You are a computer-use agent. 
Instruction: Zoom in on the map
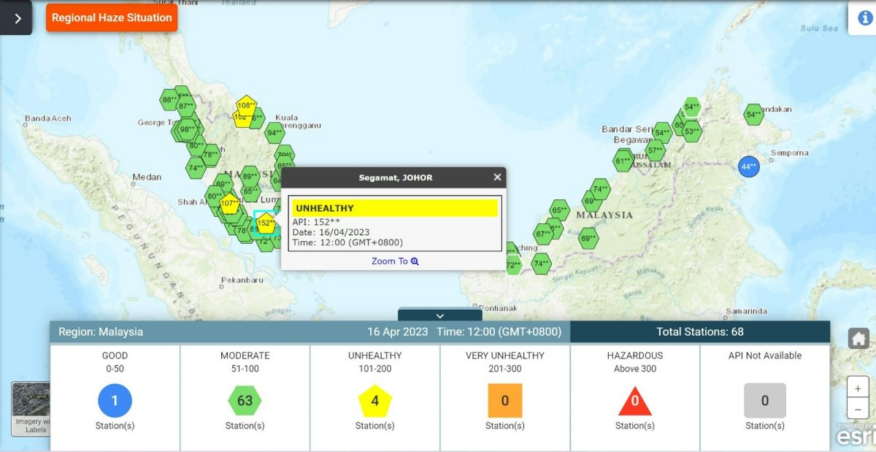coord(858,388)
